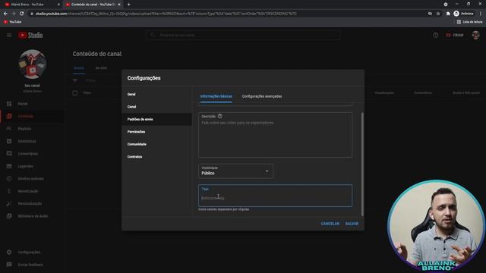Open the Lista de leitura reading list
Image resolution: width=486 pixels, height=273 pixels.
tap(469, 22)
